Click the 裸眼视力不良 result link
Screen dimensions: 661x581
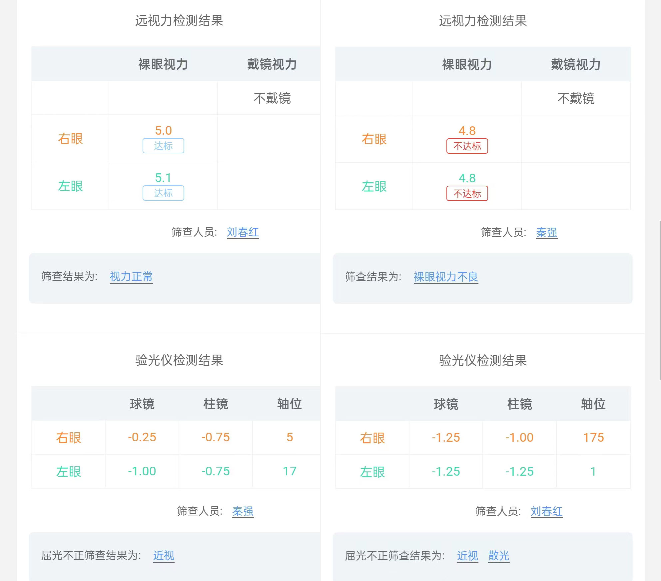click(x=446, y=276)
